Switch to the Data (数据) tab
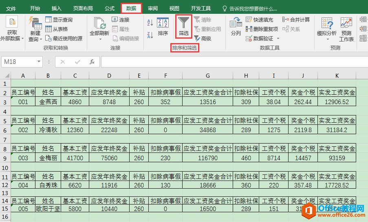Viewport: 368px width, 222px height. 131,9
